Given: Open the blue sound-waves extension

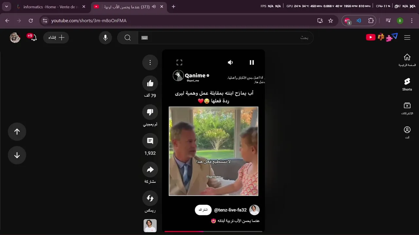Looking at the screenshot, I should tap(359, 21).
